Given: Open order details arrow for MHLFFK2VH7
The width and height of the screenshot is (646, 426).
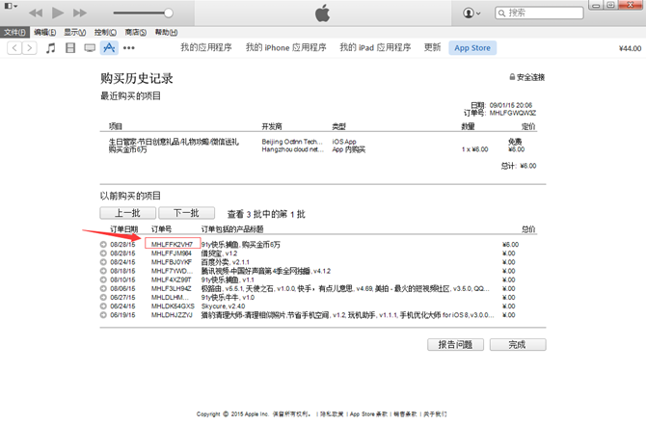Looking at the screenshot, I should click(103, 244).
